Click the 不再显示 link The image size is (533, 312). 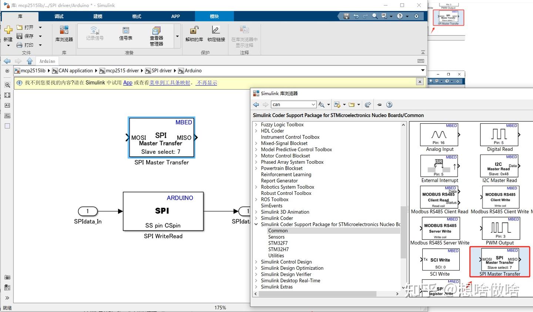[207, 83]
